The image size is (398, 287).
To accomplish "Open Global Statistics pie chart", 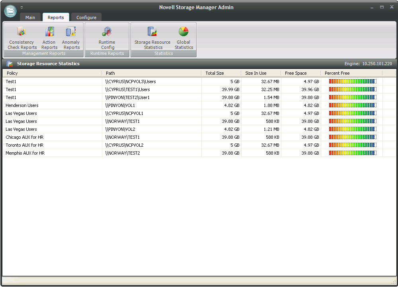I will [x=183, y=37].
